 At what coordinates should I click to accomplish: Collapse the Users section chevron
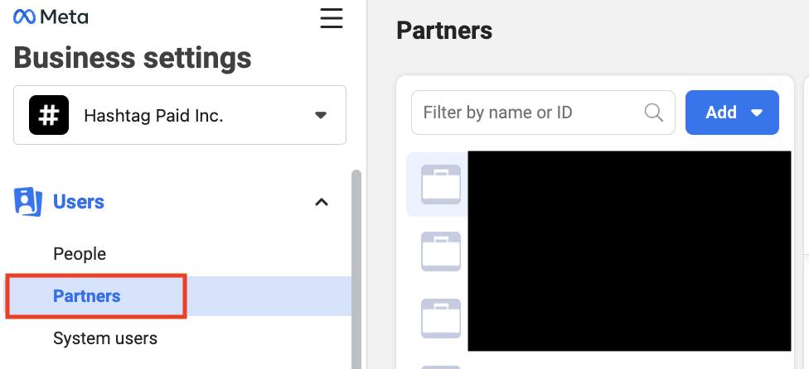(322, 202)
